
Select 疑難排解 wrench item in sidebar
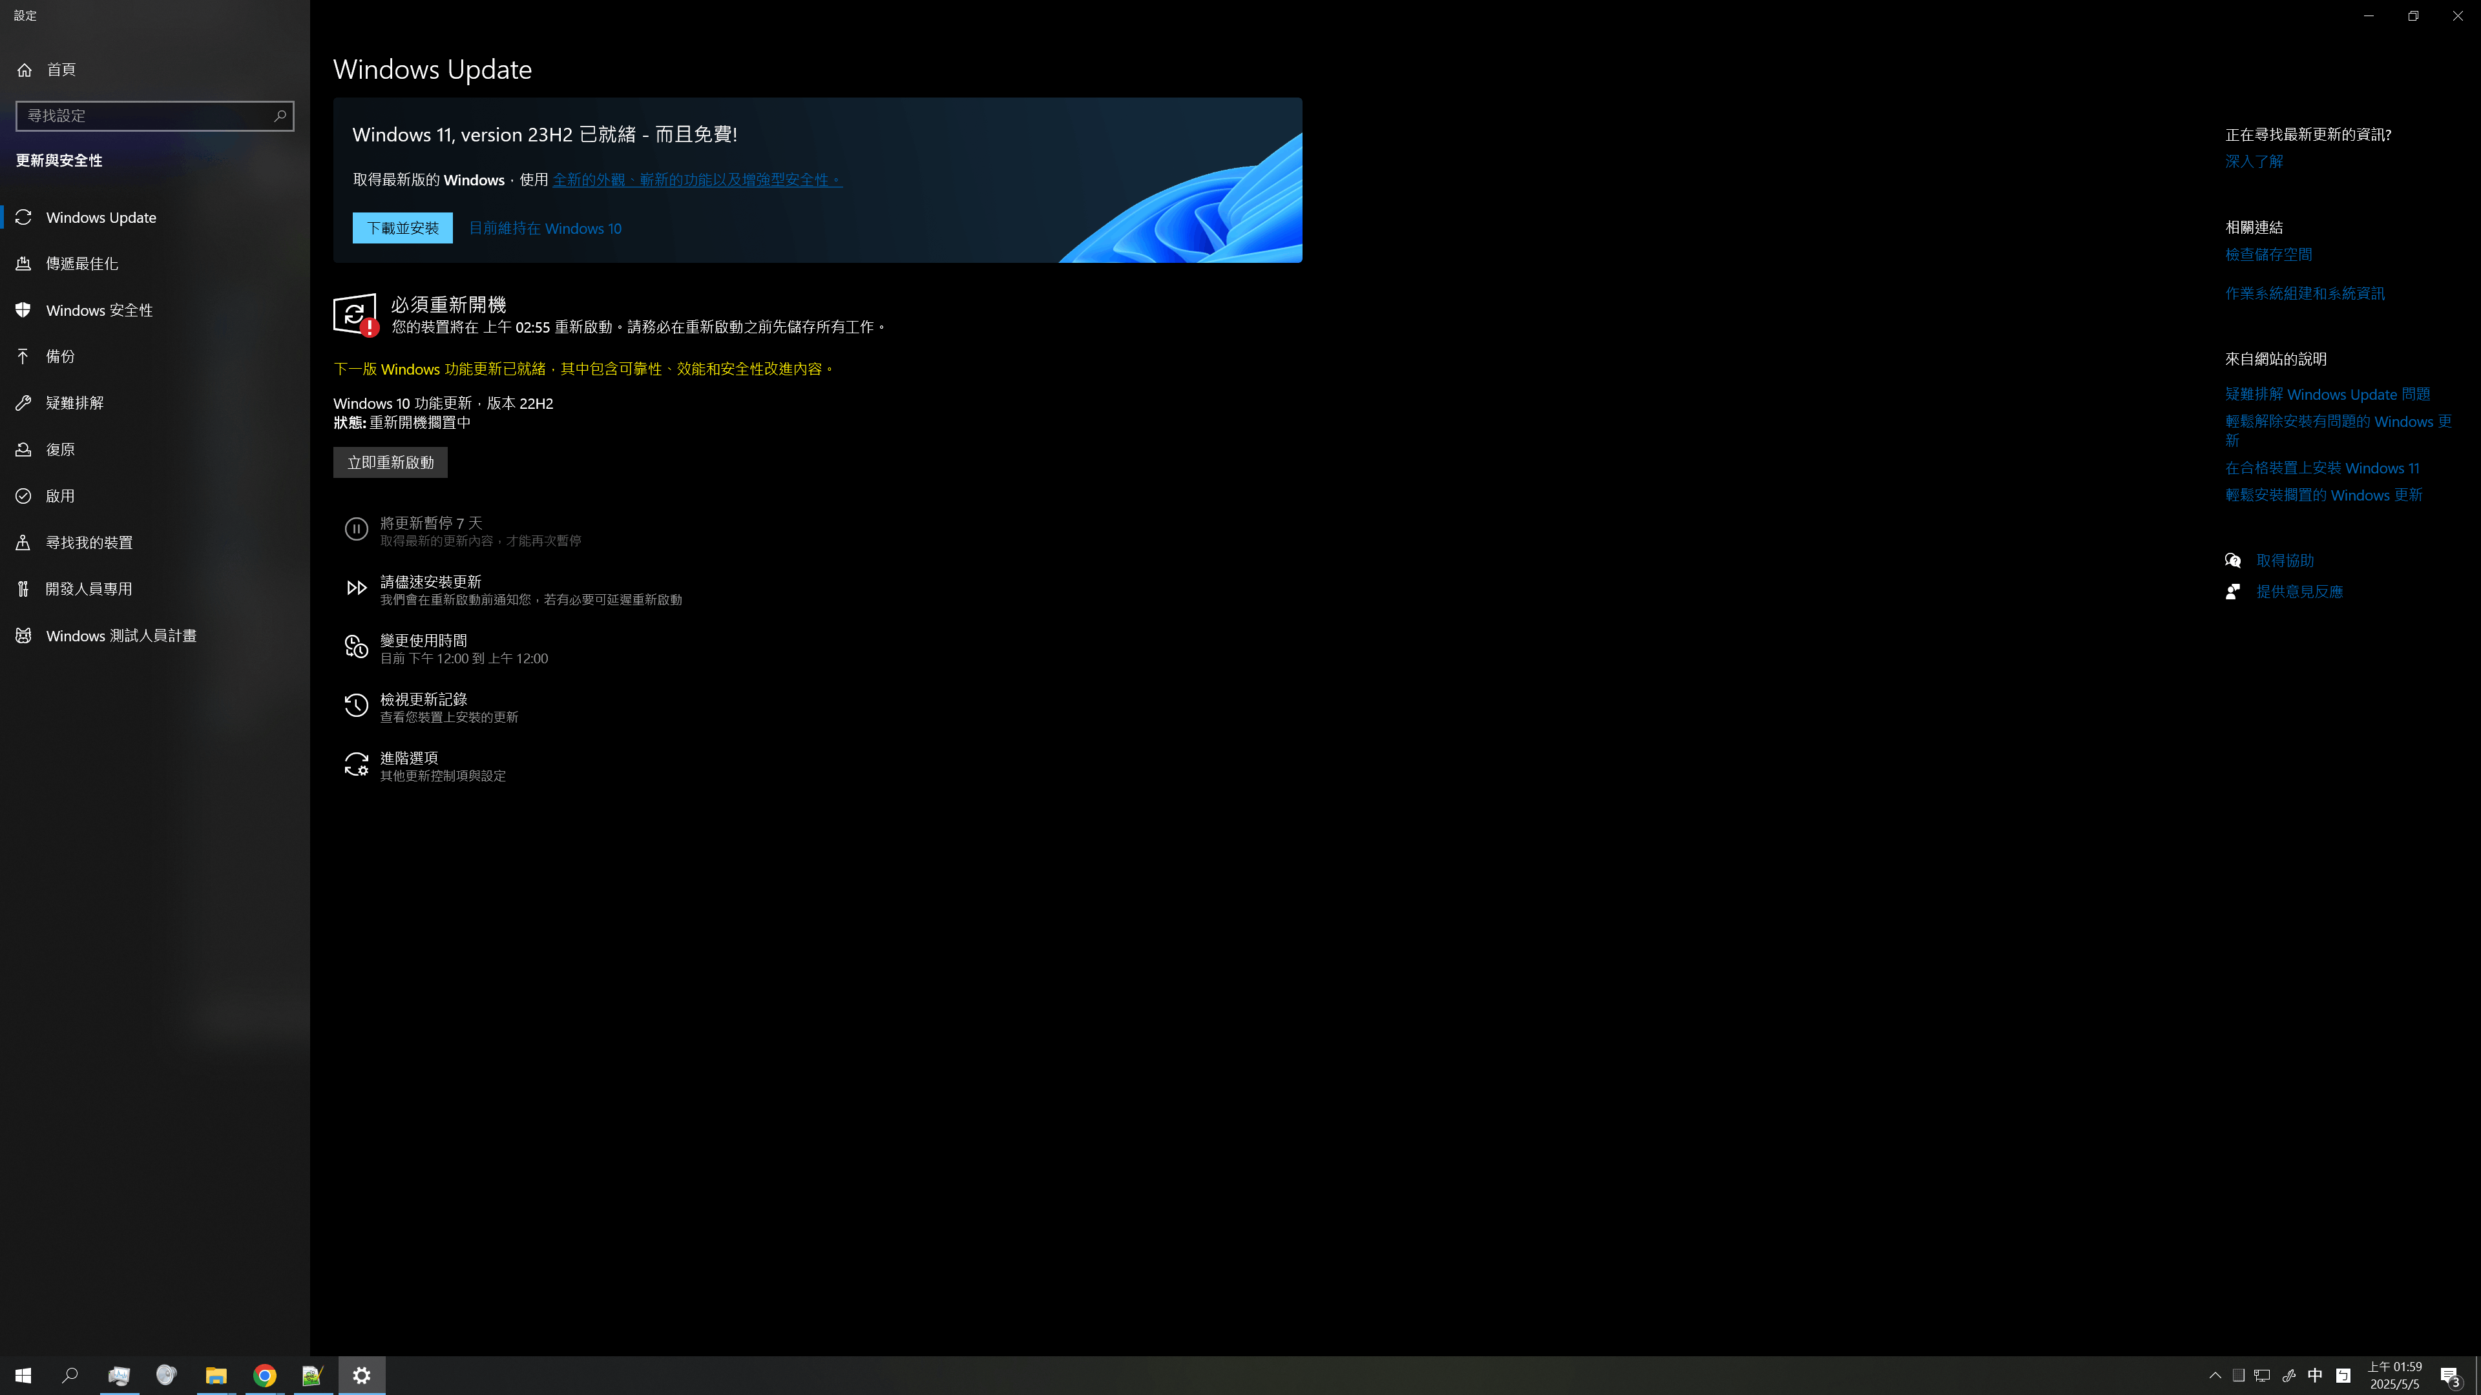74,404
